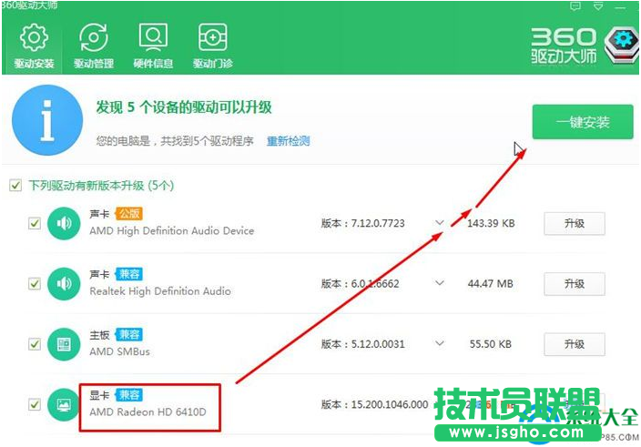Expand version dropdown for Realtek 6.0.1.6662
Image resolution: width=641 pixels, height=447 pixels.
click(x=441, y=284)
